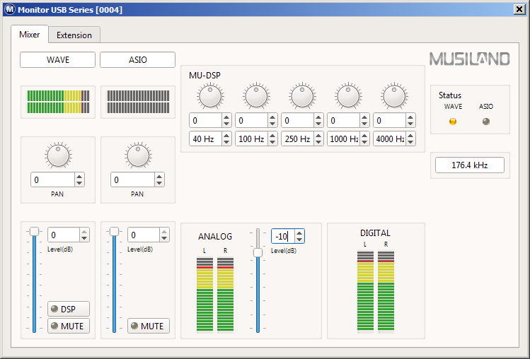This screenshot has height=359, width=530.
Task: Select the Mixer tab
Action: pos(30,34)
